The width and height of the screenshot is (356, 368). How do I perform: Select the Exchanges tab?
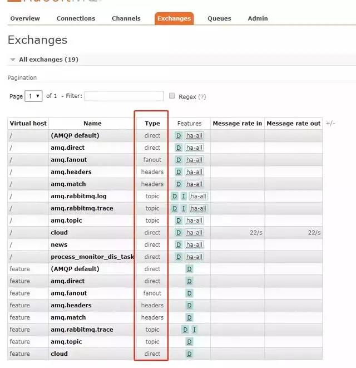point(174,18)
